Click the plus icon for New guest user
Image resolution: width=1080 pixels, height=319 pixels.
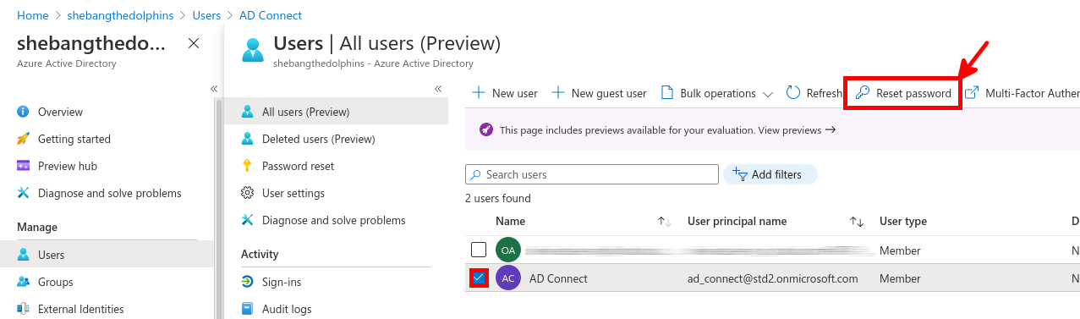point(557,93)
